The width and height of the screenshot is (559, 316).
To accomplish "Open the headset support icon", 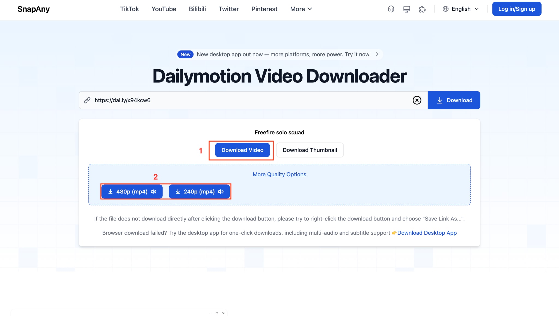I will [x=391, y=9].
